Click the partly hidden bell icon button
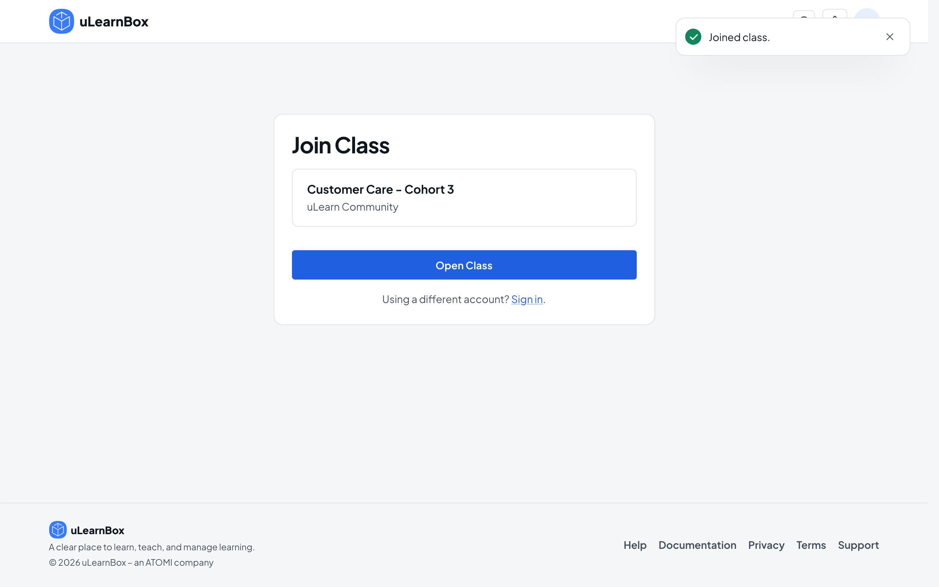 click(834, 14)
